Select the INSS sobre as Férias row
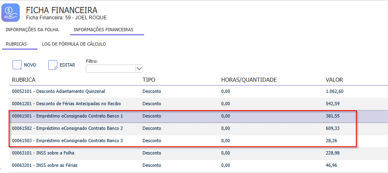This screenshot has height=173, width=388. pyautogui.click(x=199, y=166)
